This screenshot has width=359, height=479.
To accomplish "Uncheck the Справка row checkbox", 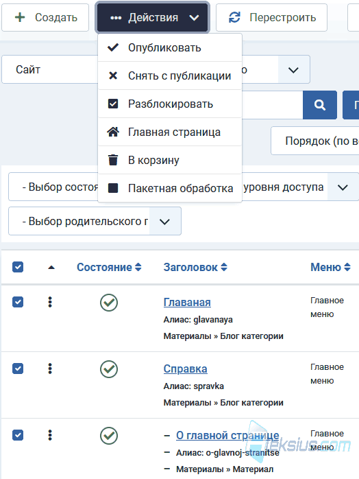I will pyautogui.click(x=18, y=369).
